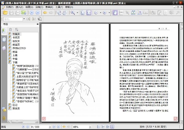Click the Save diskette icon in the toolbar
184x130 pixels.
(11, 13)
